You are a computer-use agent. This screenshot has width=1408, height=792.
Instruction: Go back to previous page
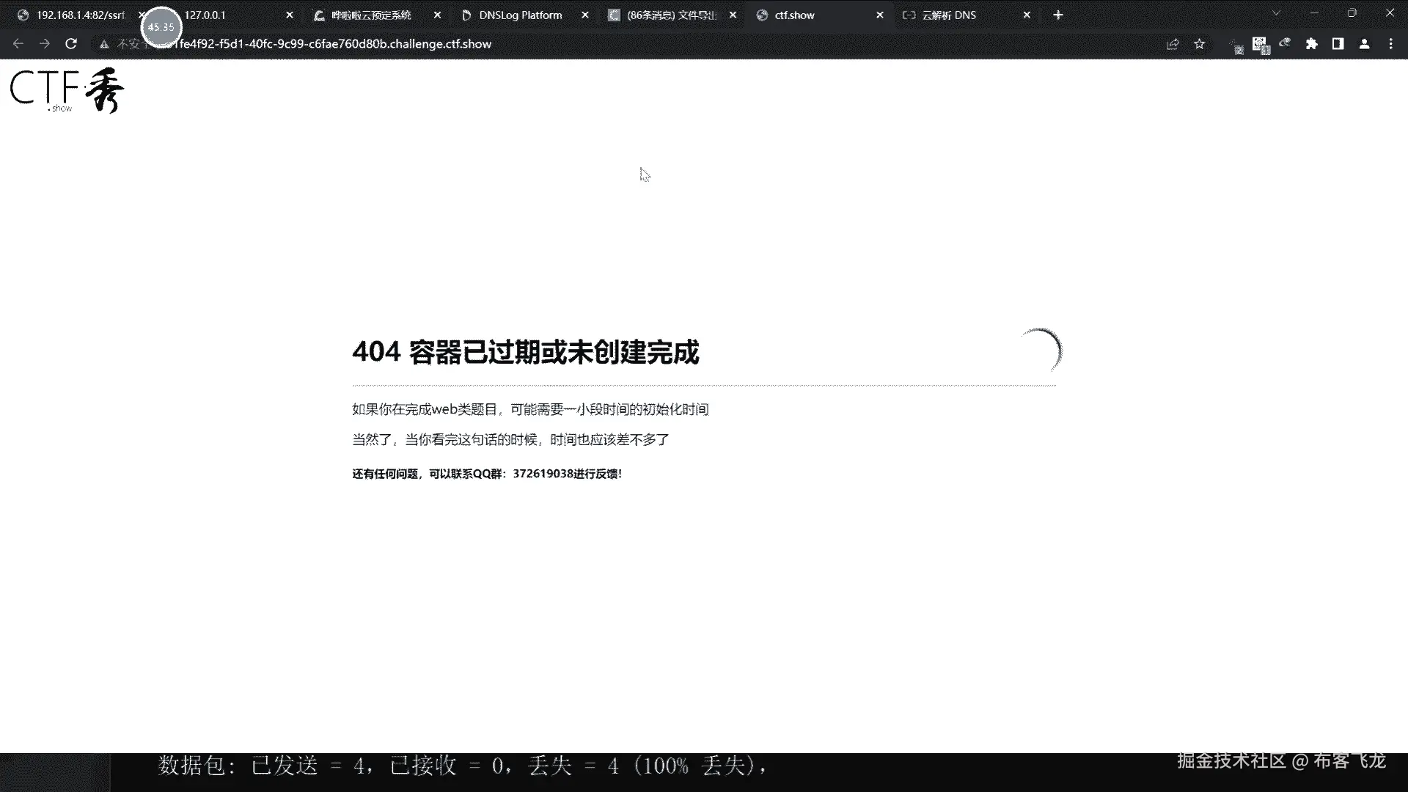(x=18, y=44)
